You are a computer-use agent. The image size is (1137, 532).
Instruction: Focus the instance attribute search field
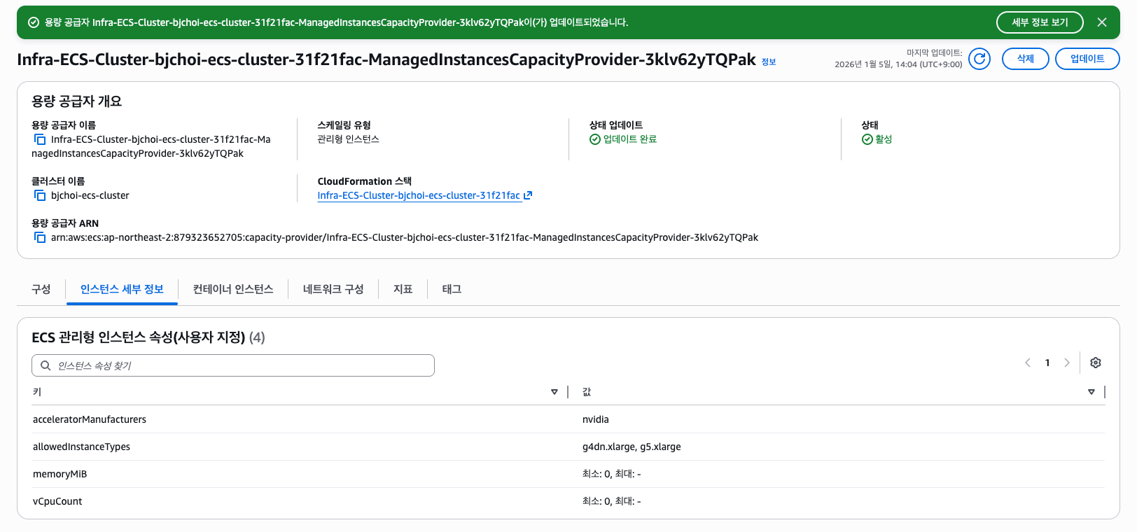[233, 365]
